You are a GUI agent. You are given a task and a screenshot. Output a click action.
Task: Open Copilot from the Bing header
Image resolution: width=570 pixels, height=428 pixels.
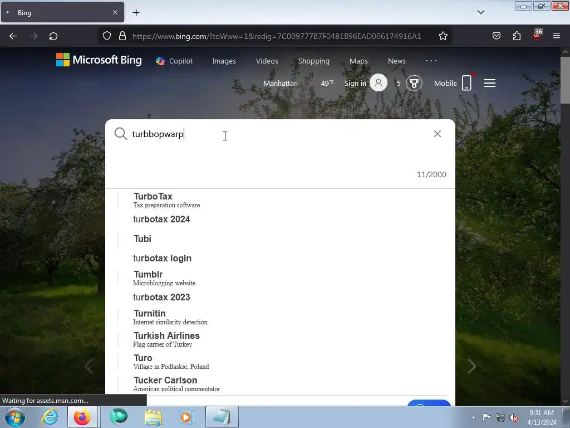point(174,61)
